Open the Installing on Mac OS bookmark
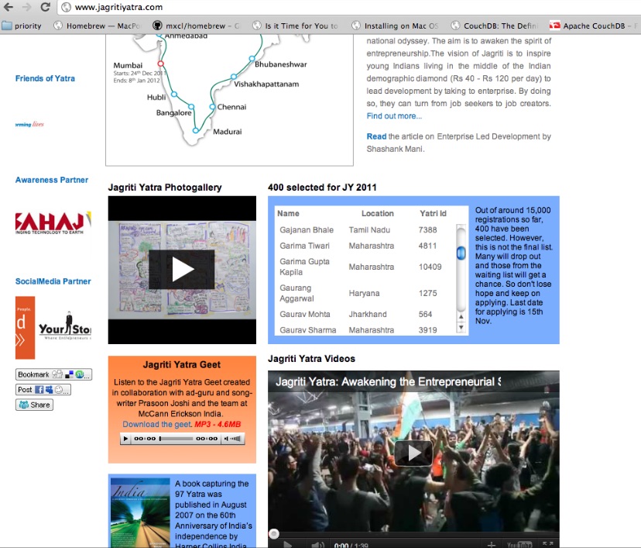The height and width of the screenshot is (548, 641). click(396, 26)
